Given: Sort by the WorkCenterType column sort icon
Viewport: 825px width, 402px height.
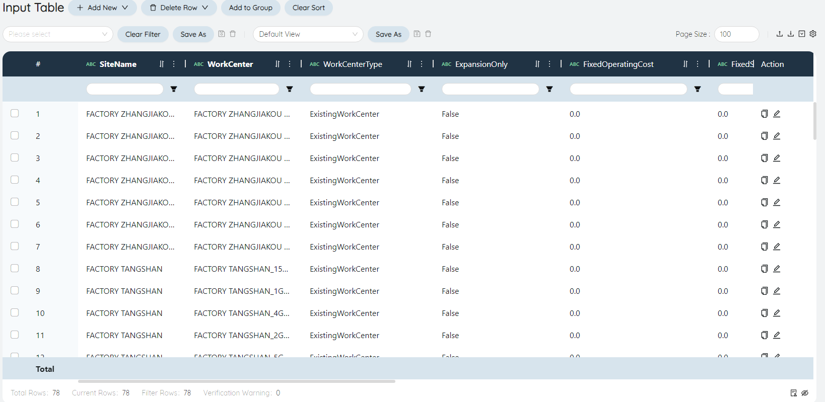Looking at the screenshot, I should pos(409,64).
